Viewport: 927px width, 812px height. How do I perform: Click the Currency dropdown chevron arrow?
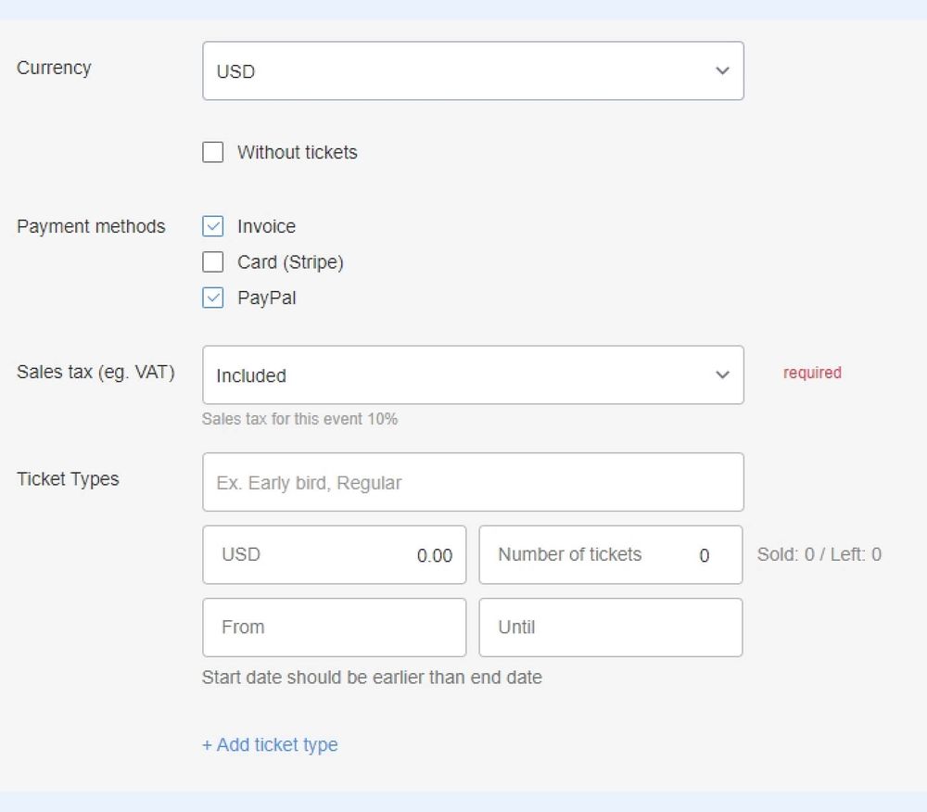click(722, 70)
